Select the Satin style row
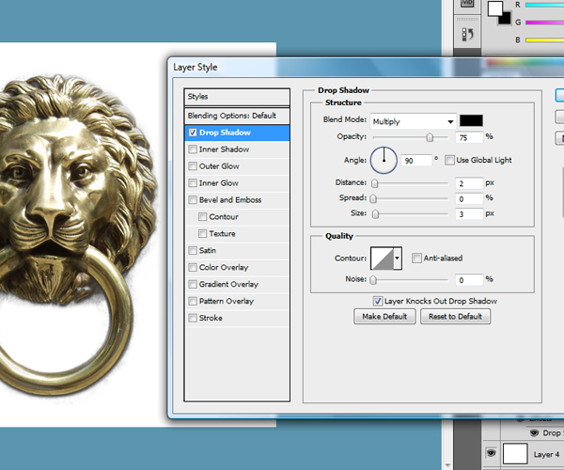This screenshot has height=470, width=564. [237, 250]
